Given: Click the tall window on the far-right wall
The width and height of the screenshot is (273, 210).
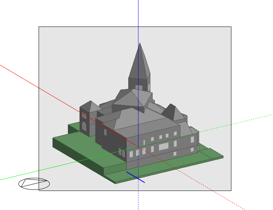Looking at the screenshot, I should click(192, 139).
